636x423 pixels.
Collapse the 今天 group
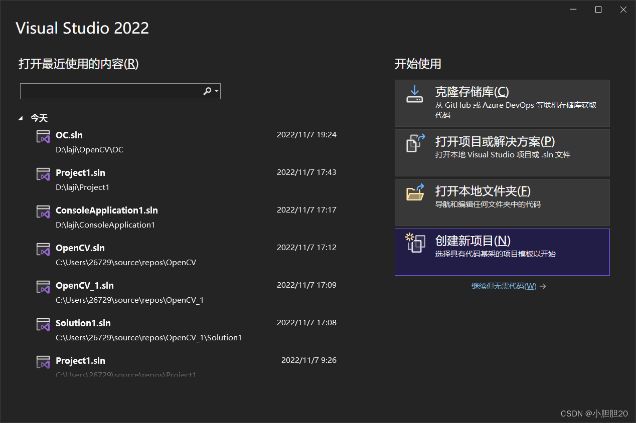tap(21, 118)
